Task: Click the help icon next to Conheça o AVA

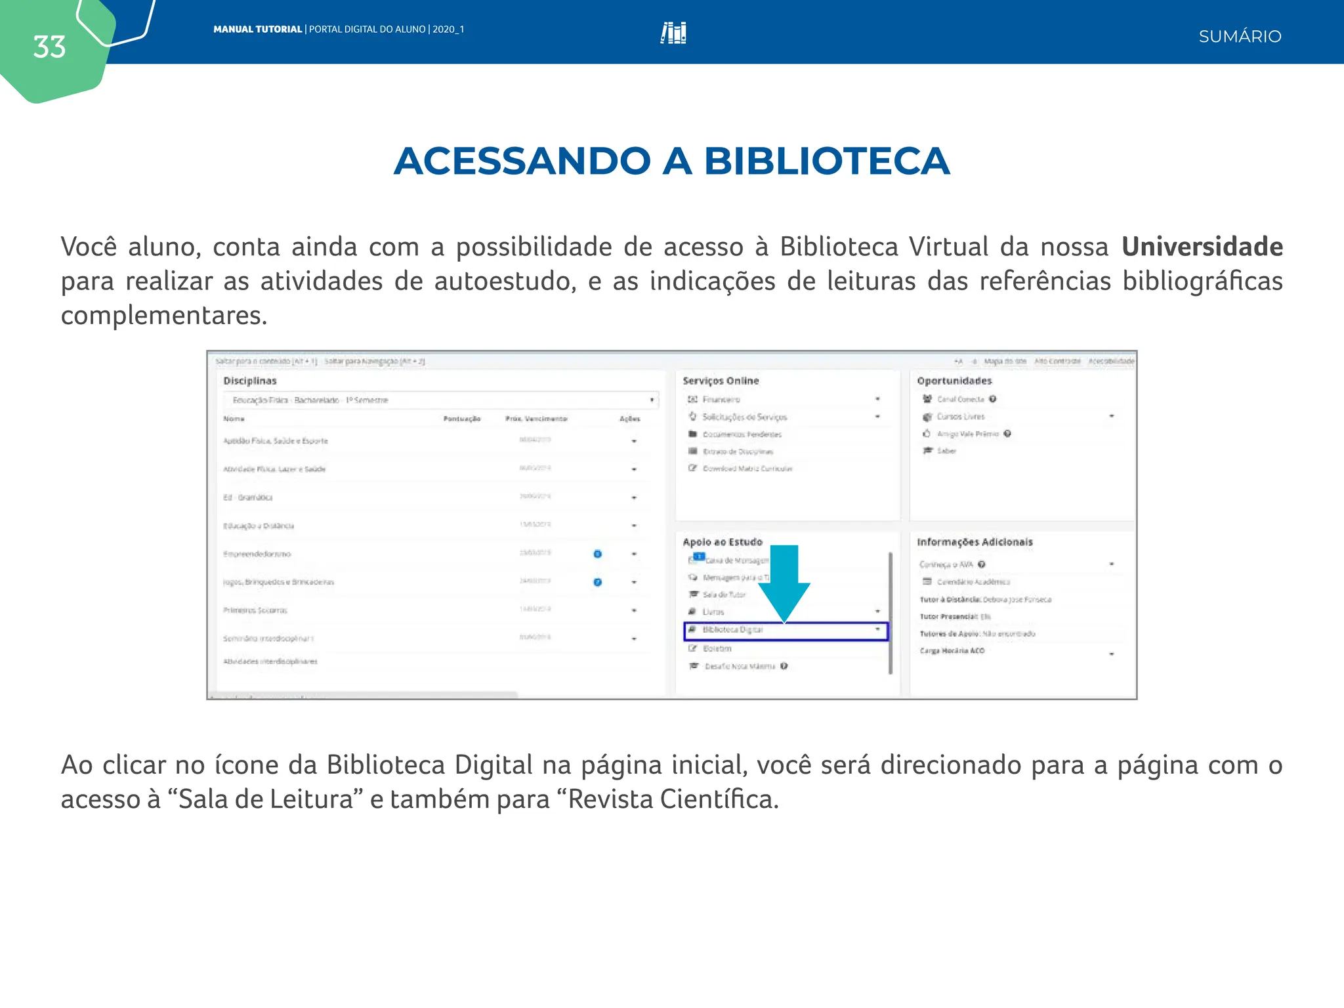Action: [982, 564]
